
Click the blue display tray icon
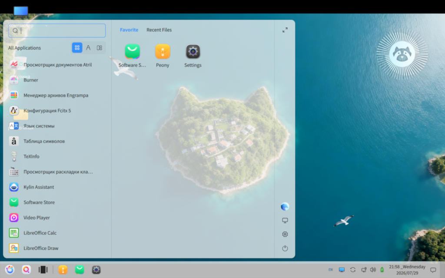point(342,270)
